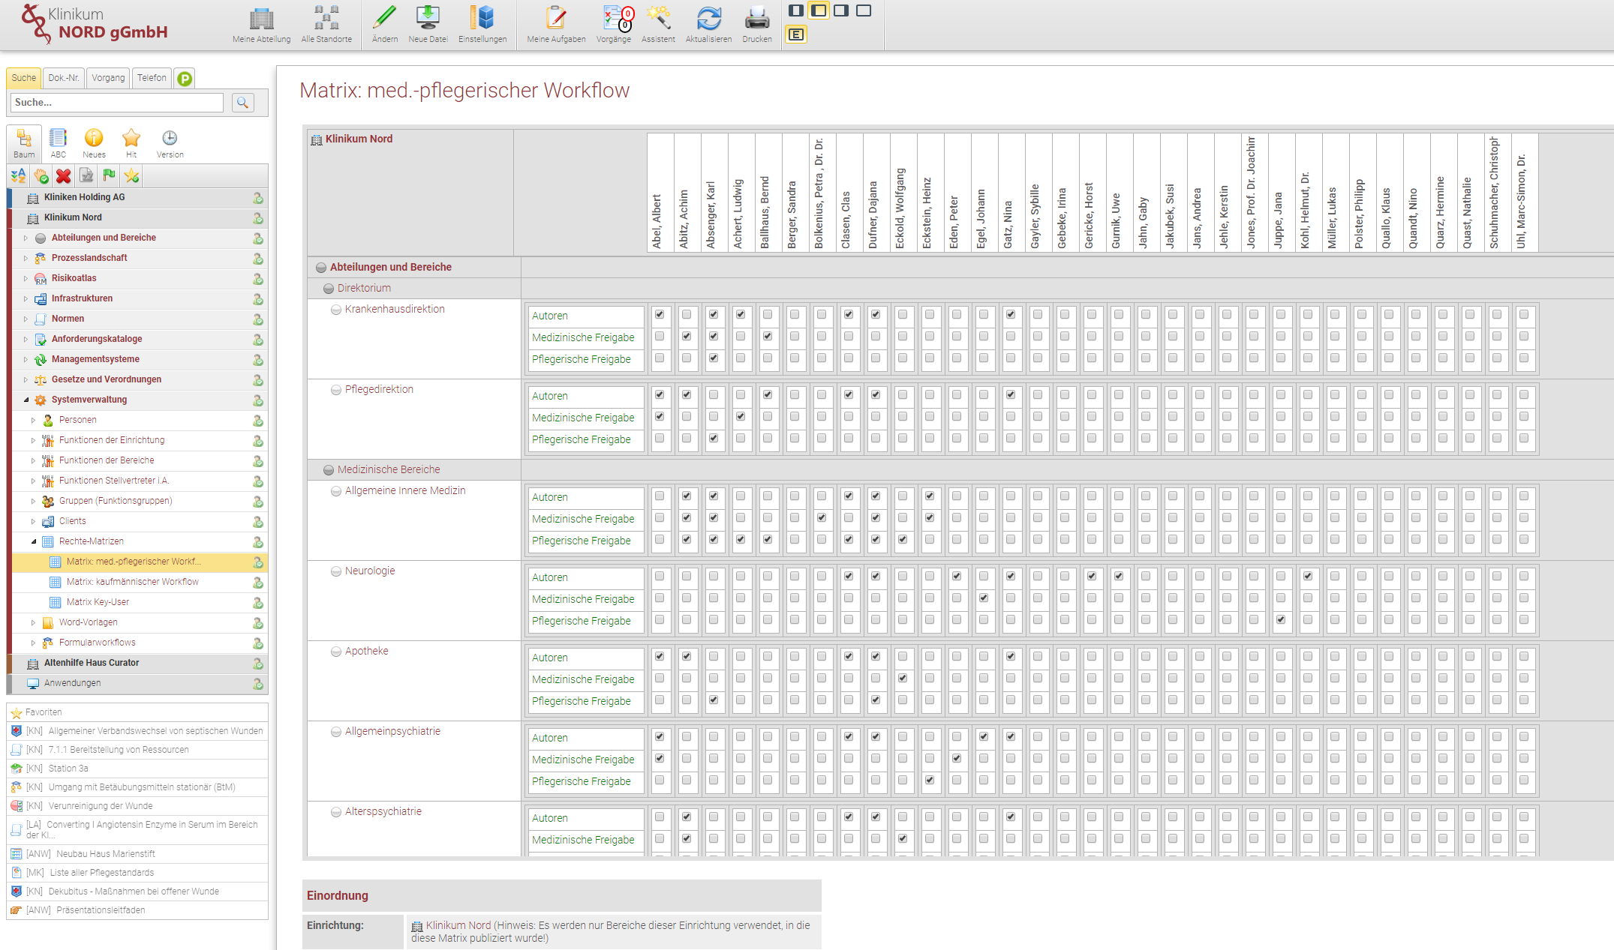The height and width of the screenshot is (950, 1614).
Task: Open Einstellungen in the toolbar
Action: coord(482,25)
